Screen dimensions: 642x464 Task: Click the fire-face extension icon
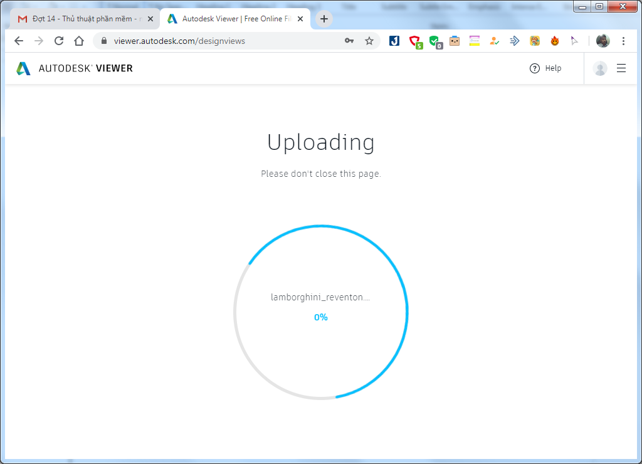click(x=555, y=41)
